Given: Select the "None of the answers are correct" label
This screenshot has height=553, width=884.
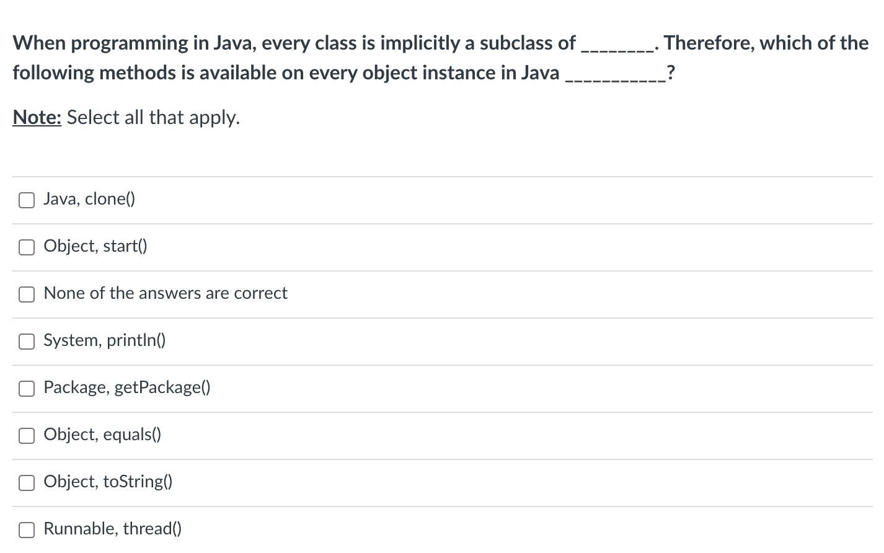Looking at the screenshot, I should point(165,293).
